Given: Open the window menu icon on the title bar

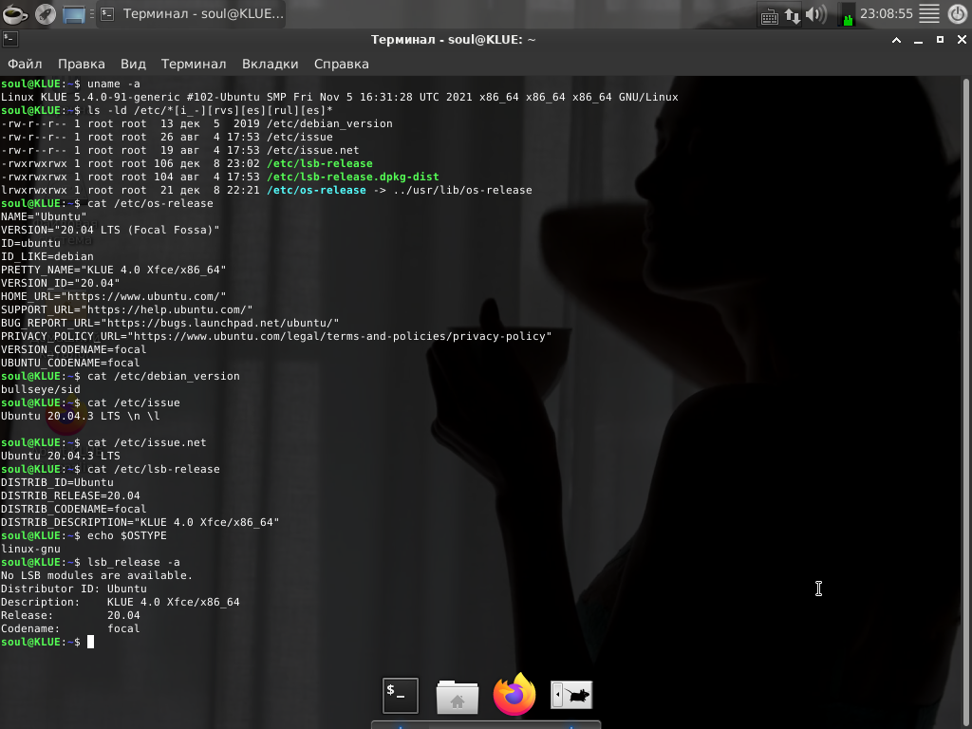Looking at the screenshot, I should (x=9, y=40).
